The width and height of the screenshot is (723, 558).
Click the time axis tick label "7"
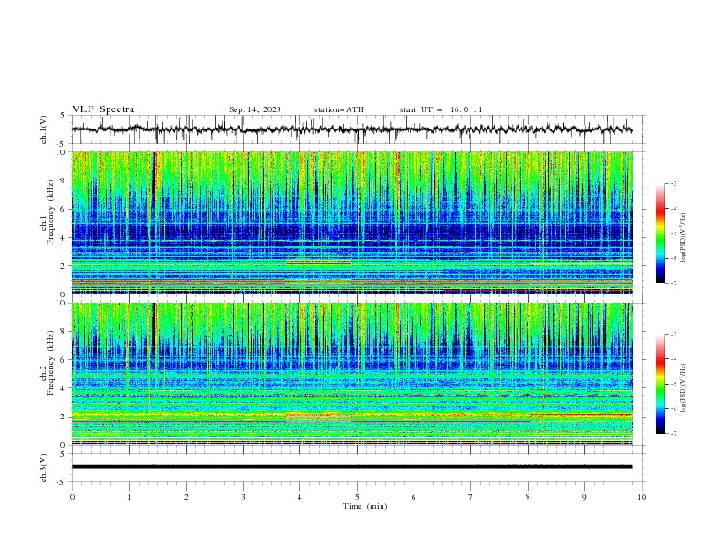tap(471, 497)
